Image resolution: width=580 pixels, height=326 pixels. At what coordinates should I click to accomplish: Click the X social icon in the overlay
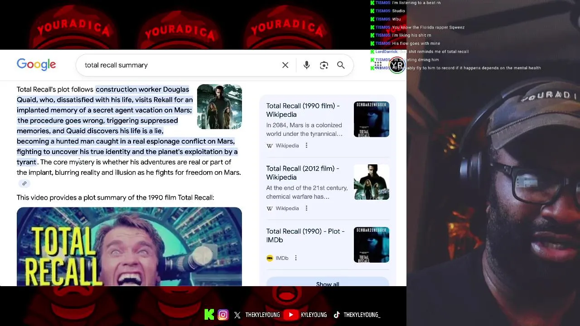tap(237, 315)
